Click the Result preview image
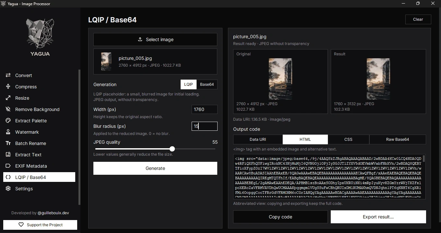This screenshot has width=441, height=233. 378,79
